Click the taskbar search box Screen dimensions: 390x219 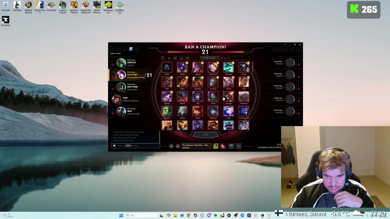pos(142,215)
